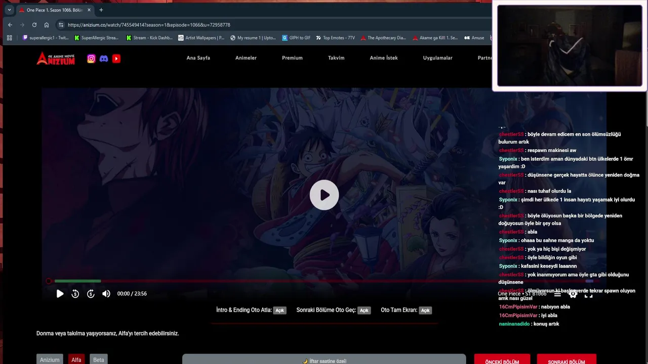
Task: Go to Ana Sayfa menu item
Action: 198,58
